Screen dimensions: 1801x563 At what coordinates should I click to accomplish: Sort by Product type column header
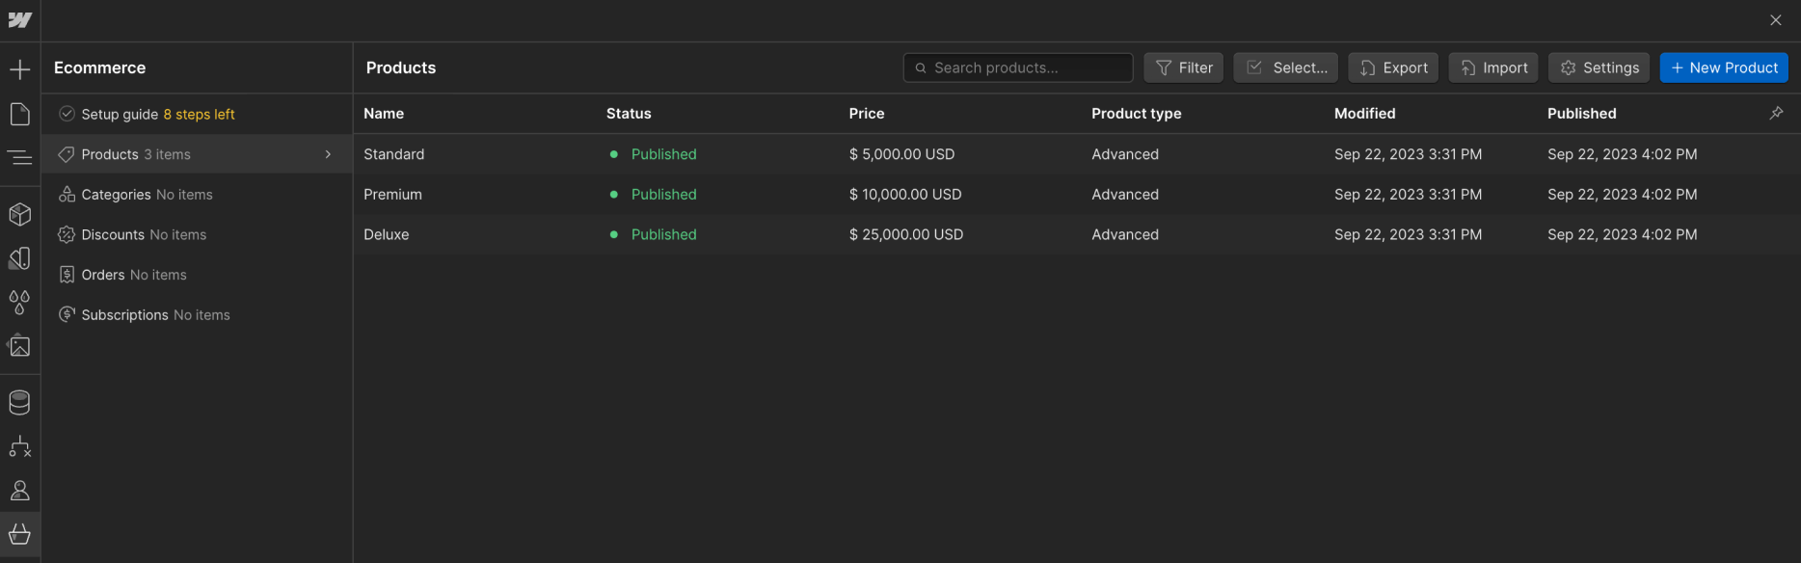[x=1137, y=113]
